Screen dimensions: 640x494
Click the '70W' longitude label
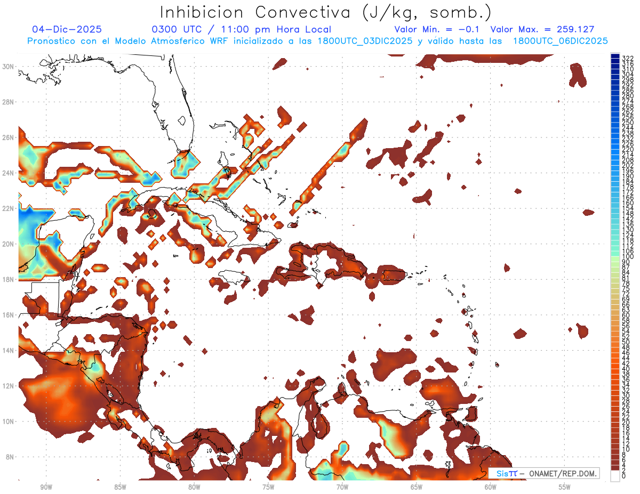(x=342, y=487)
